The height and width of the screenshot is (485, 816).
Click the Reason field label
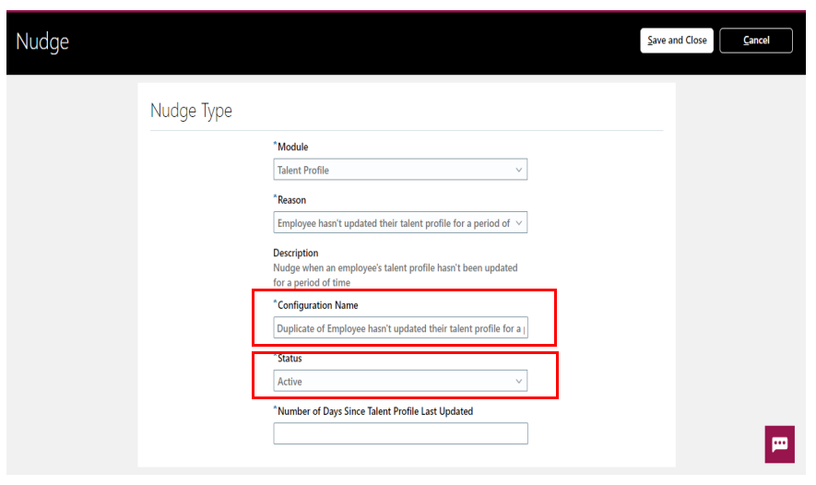[290, 200]
